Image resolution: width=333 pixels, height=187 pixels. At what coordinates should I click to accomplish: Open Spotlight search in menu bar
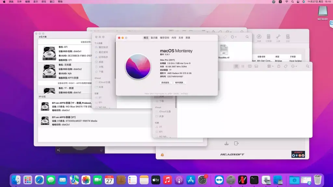click(292, 2)
